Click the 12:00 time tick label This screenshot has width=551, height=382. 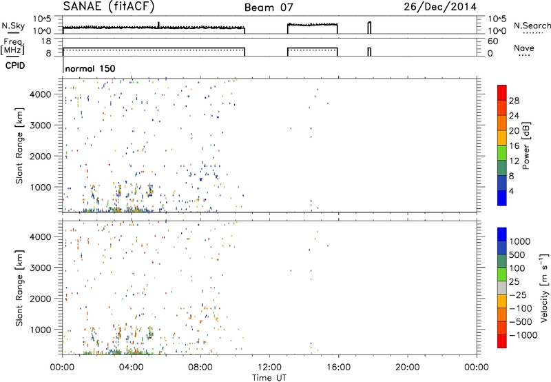coord(269,368)
